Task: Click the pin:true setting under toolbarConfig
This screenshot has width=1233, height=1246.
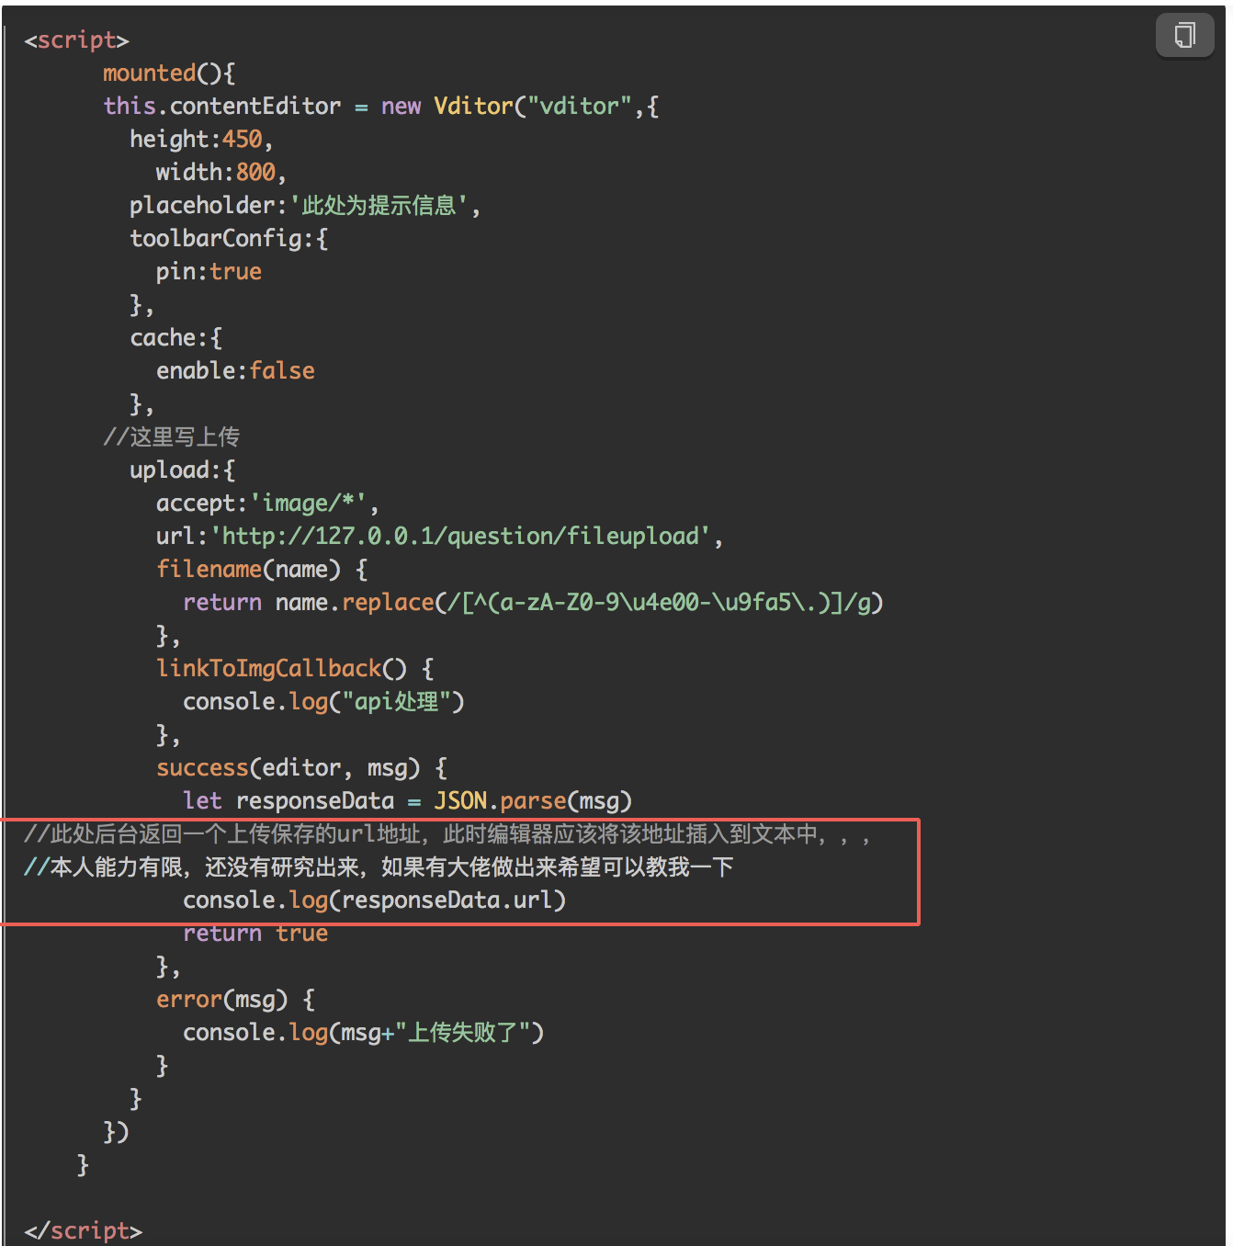Action: (208, 271)
